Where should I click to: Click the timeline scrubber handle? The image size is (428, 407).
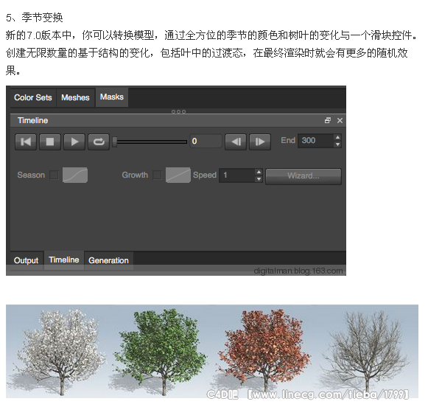[115, 142]
